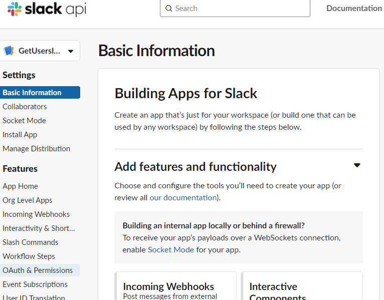
Task: Click the 'Settings' sidebar heading
Action: pos(19,75)
